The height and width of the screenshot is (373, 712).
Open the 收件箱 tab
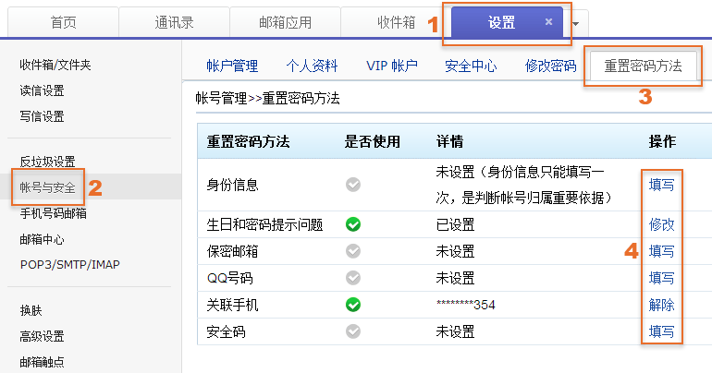(396, 22)
